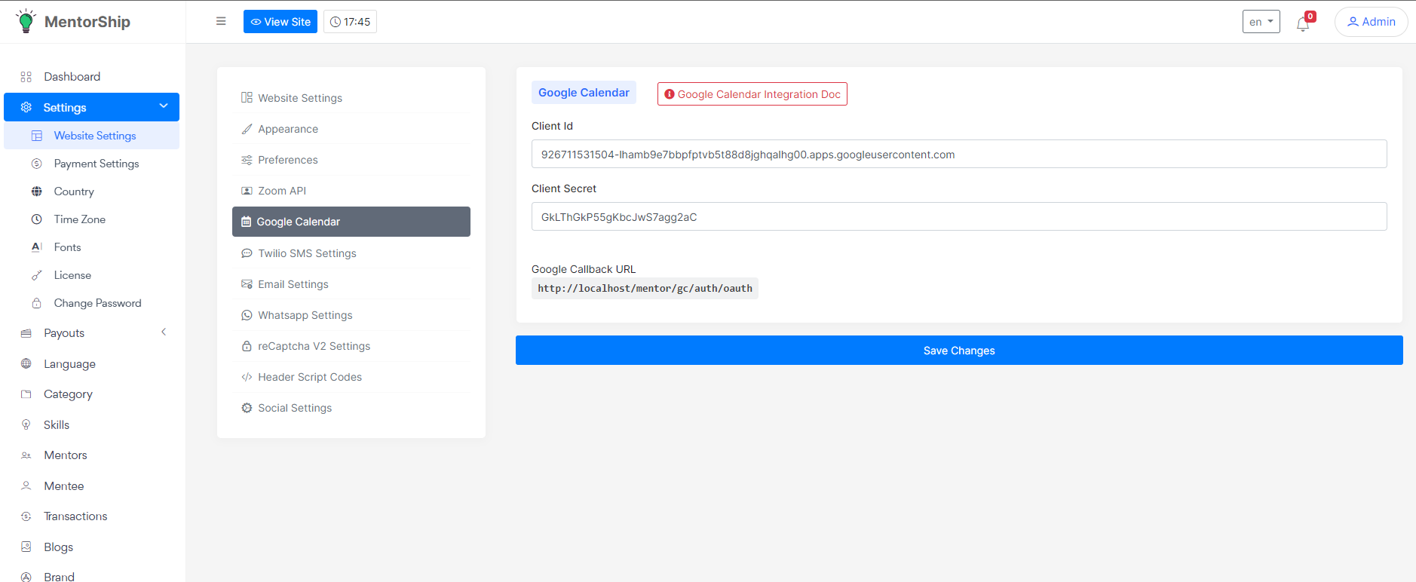Open the Admin user menu
This screenshot has width=1416, height=582.
pos(1371,22)
